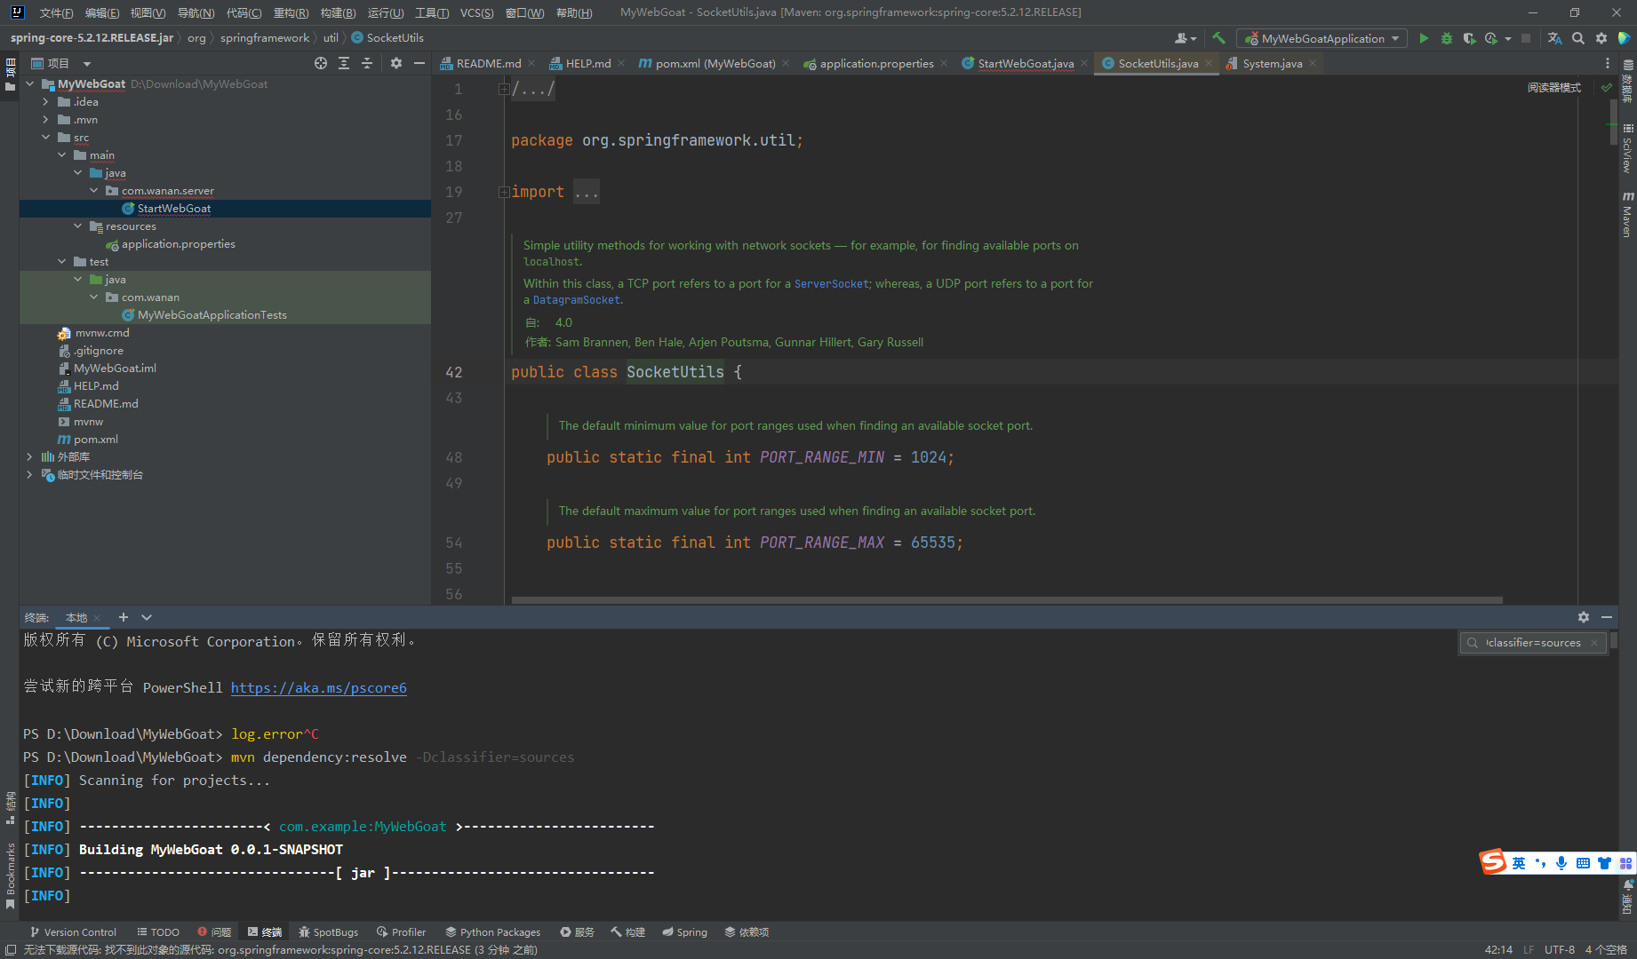
Task: Build project with the hammer icon
Action: click(x=1218, y=38)
